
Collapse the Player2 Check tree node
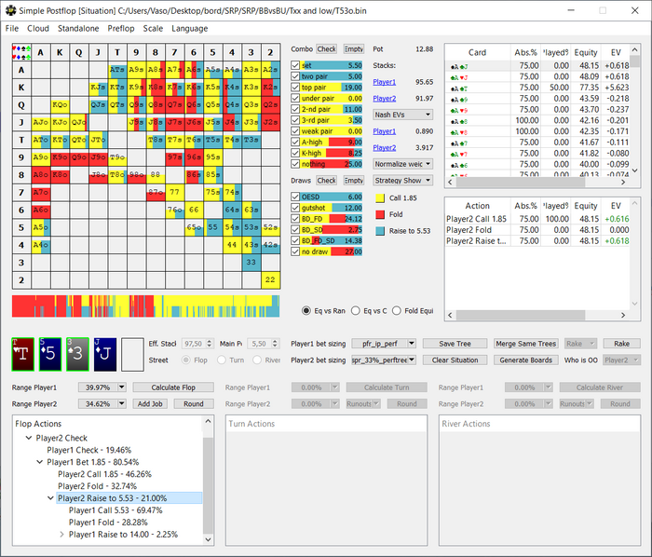point(29,438)
